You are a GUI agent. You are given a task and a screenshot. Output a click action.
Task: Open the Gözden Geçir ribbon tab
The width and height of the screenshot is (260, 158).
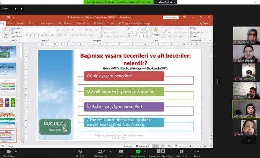[82, 23]
